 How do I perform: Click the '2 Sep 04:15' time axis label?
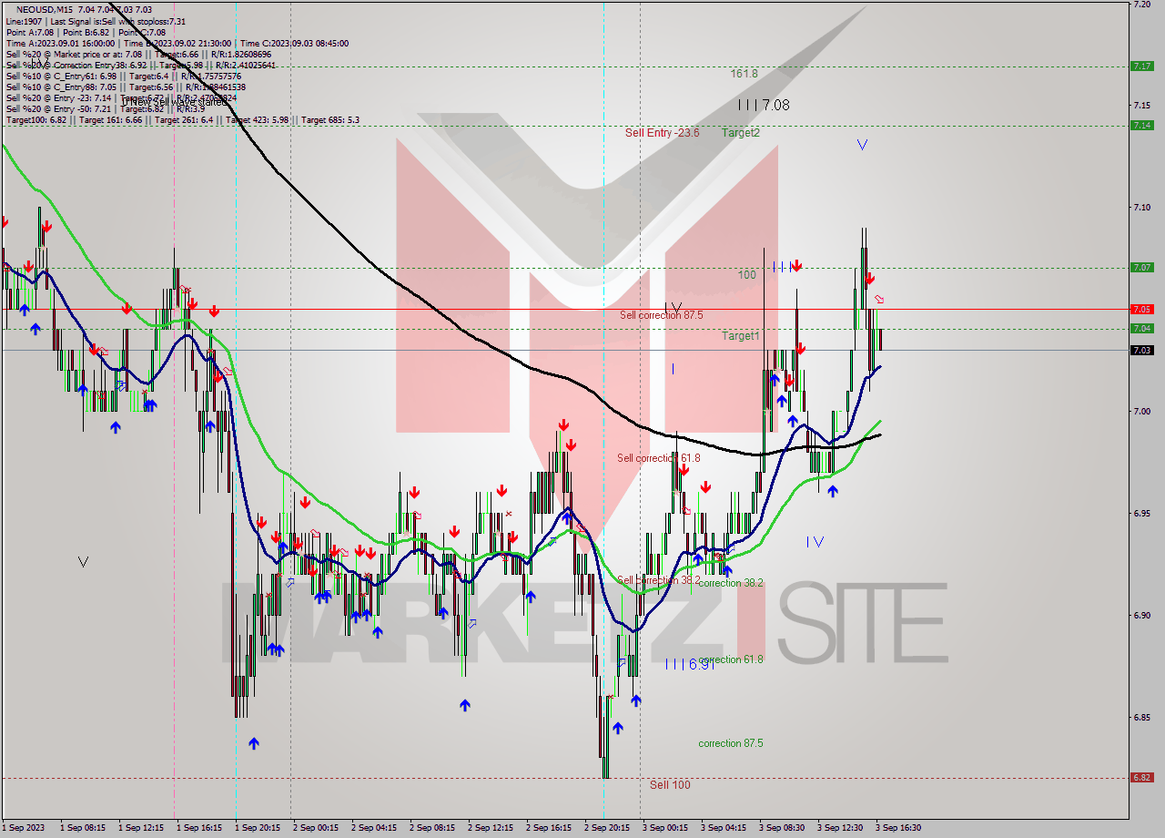click(x=373, y=828)
